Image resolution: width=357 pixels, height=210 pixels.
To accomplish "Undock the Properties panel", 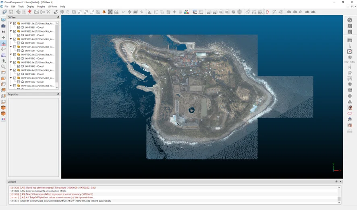I will 58,94.
